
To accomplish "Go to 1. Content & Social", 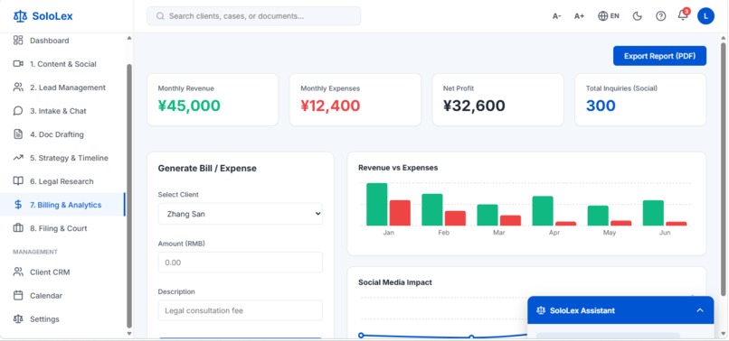I will tap(63, 64).
